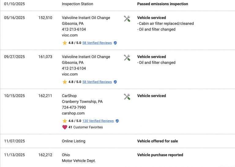Click the star icon in the 05/16/2025 Valvoline entry

pos(65,43)
